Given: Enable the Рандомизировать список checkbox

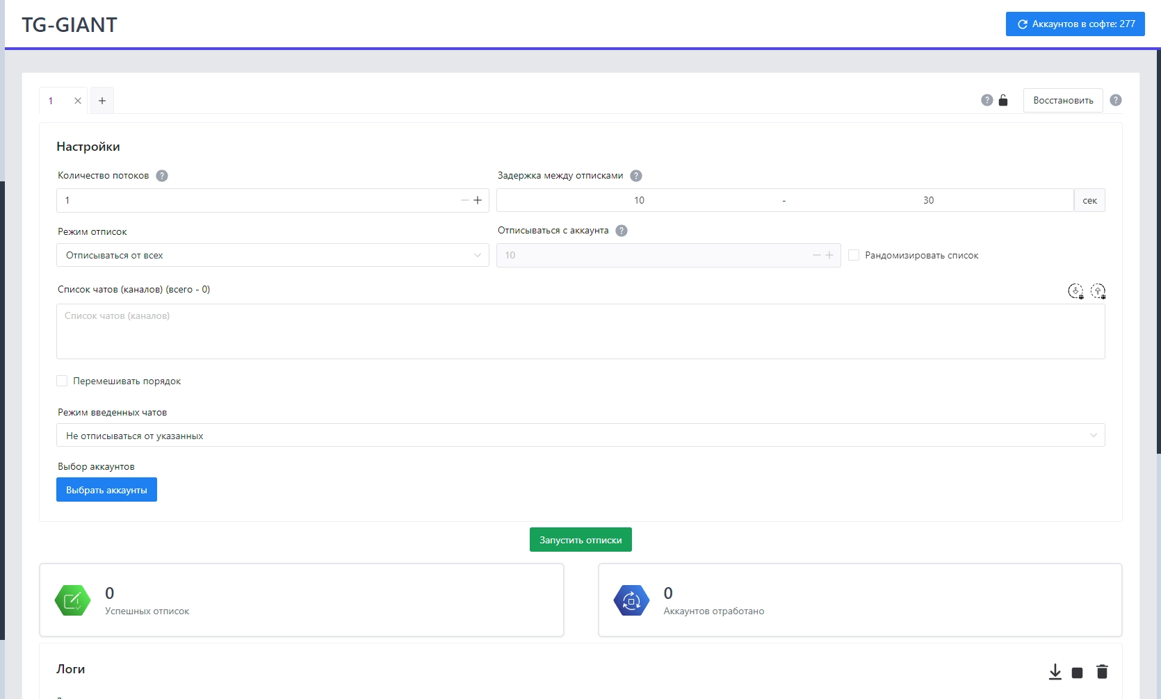Looking at the screenshot, I should (x=854, y=255).
